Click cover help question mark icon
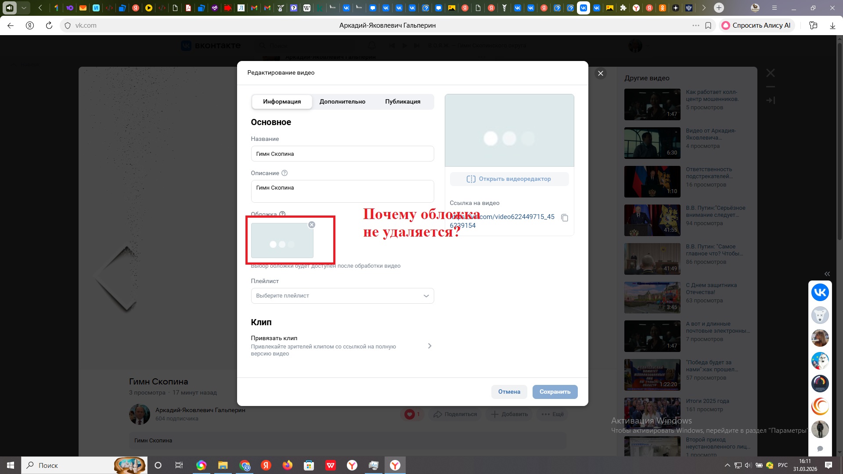 pos(282,214)
